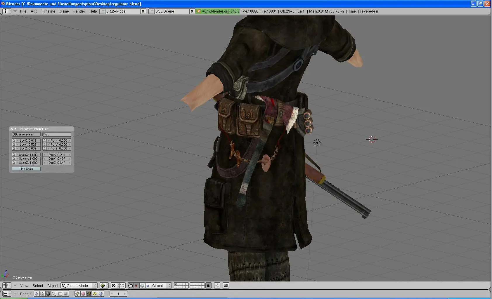Click the DimX: 0.294 value field

(x=57, y=155)
